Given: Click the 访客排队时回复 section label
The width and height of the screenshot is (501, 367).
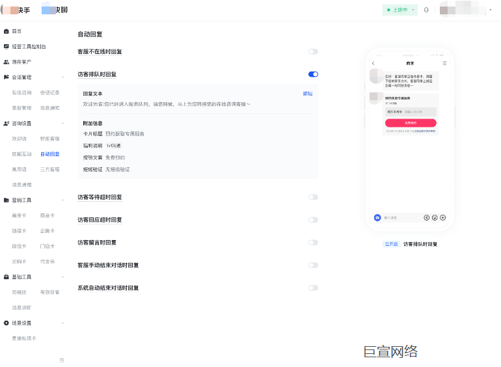Looking at the screenshot, I should tap(97, 74).
